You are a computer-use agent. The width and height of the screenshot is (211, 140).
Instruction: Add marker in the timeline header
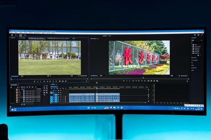(x=60, y=88)
